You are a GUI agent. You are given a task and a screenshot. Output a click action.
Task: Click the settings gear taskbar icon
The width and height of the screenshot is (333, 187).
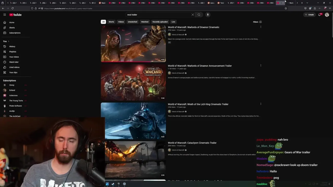point(124,184)
